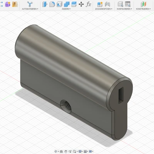Viewport: 154px width, 154px height.
Task: Click the purple Create Form icon
Action: pos(7,4)
